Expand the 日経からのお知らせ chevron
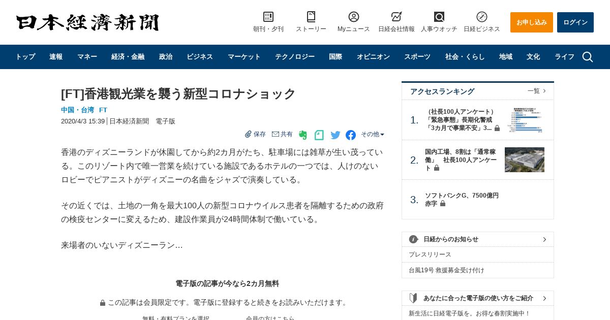The image size is (610, 320). [544, 239]
